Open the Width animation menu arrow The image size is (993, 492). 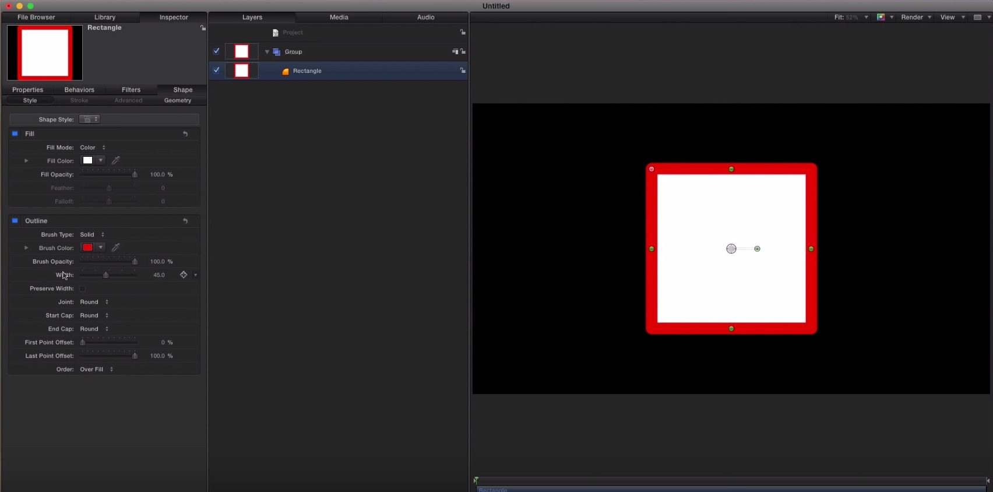click(x=196, y=275)
